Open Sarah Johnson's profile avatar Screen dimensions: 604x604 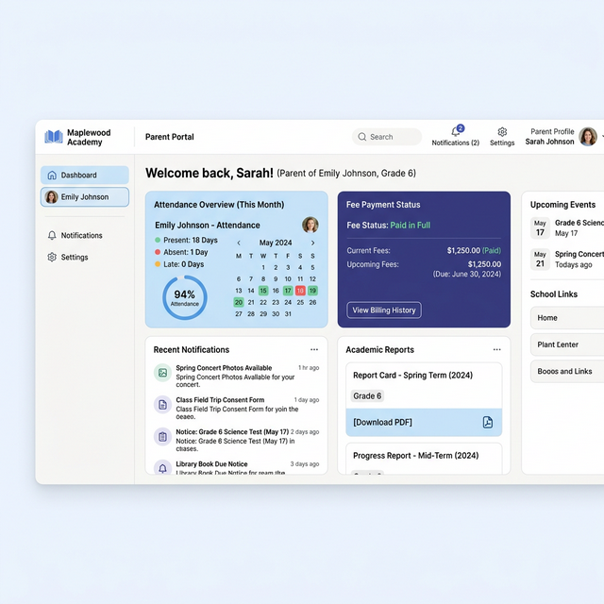coord(588,137)
